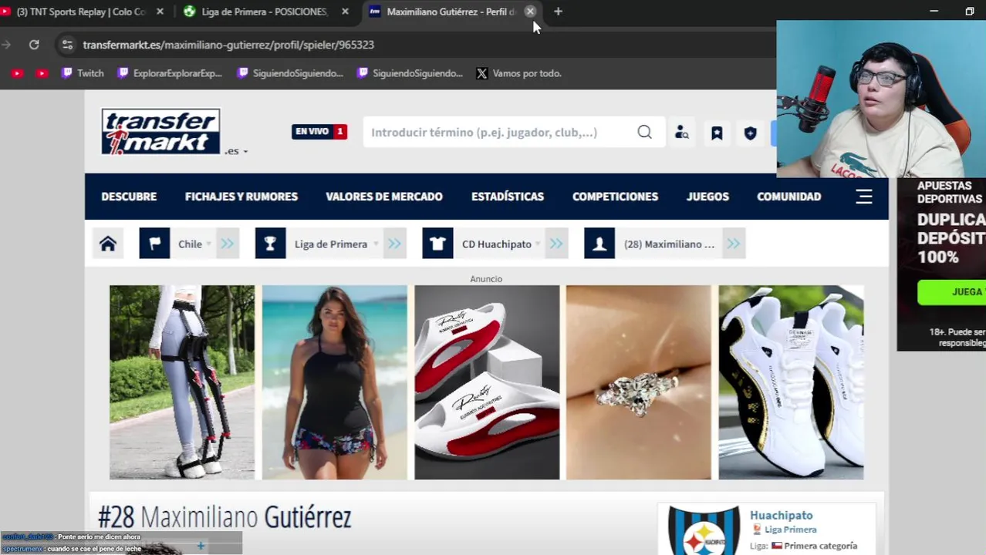This screenshot has height=555, width=986.
Task: Click the home breadcrumb icon
Action: click(x=107, y=244)
